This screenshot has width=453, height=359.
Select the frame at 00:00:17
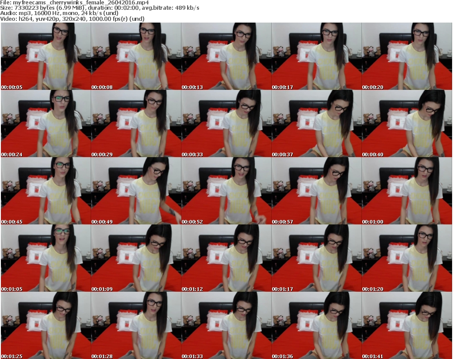316,56
